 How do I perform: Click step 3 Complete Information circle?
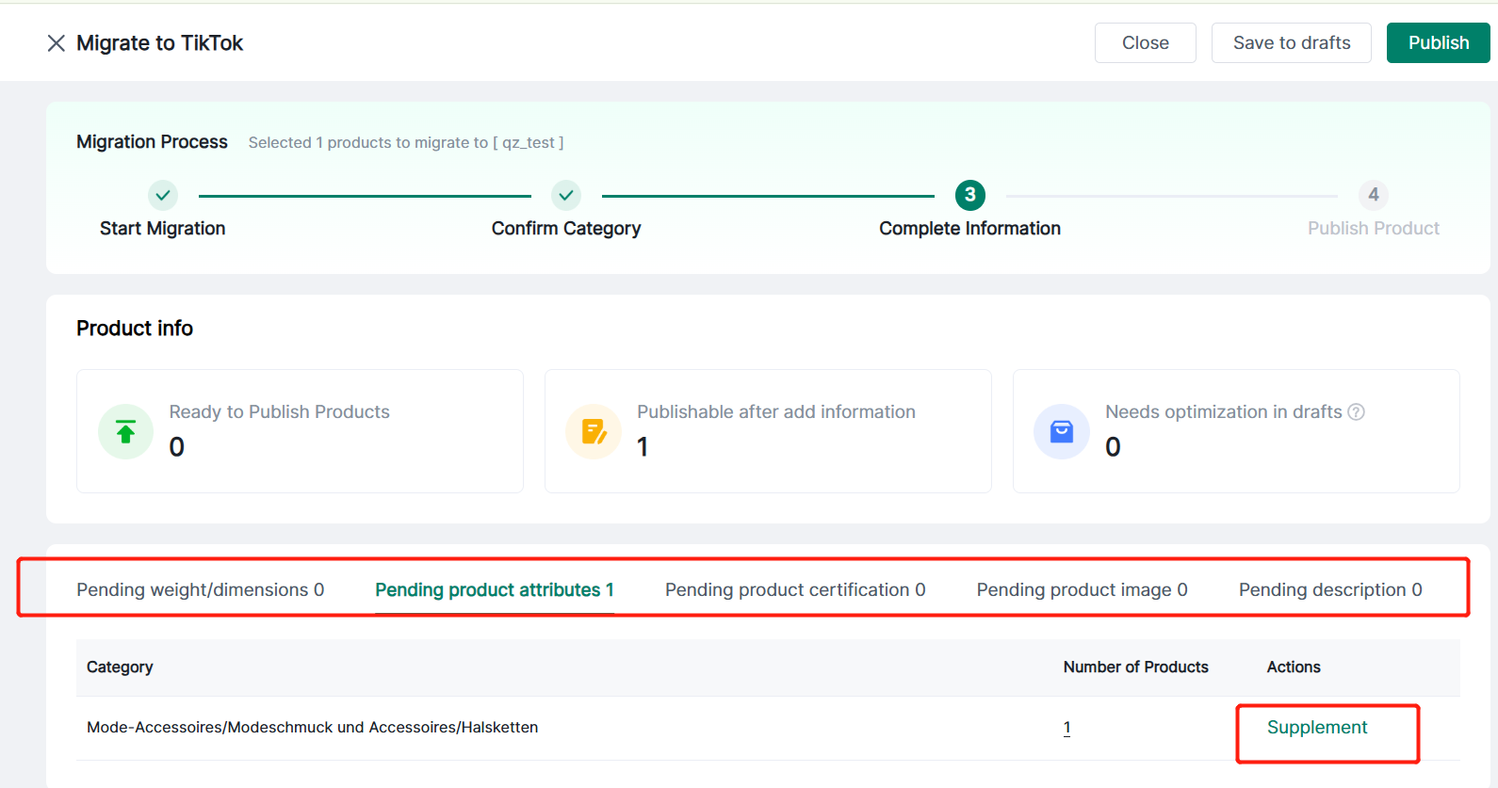pyautogui.click(x=969, y=195)
